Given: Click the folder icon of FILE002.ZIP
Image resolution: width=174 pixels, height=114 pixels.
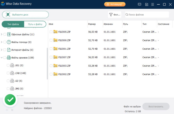Looking at the screenshot, I should (x=55, y=74).
